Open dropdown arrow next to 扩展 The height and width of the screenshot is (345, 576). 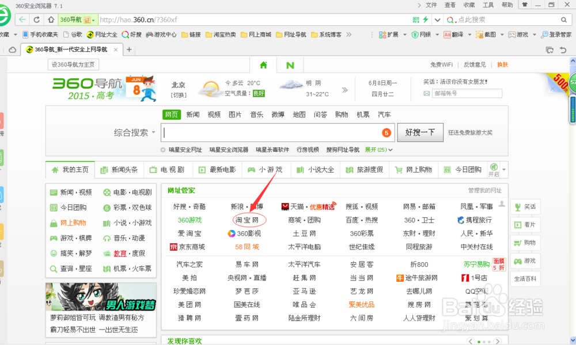tap(405, 34)
